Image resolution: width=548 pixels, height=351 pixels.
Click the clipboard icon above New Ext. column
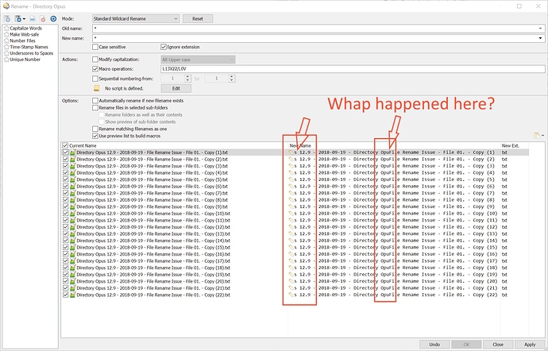[537, 135]
